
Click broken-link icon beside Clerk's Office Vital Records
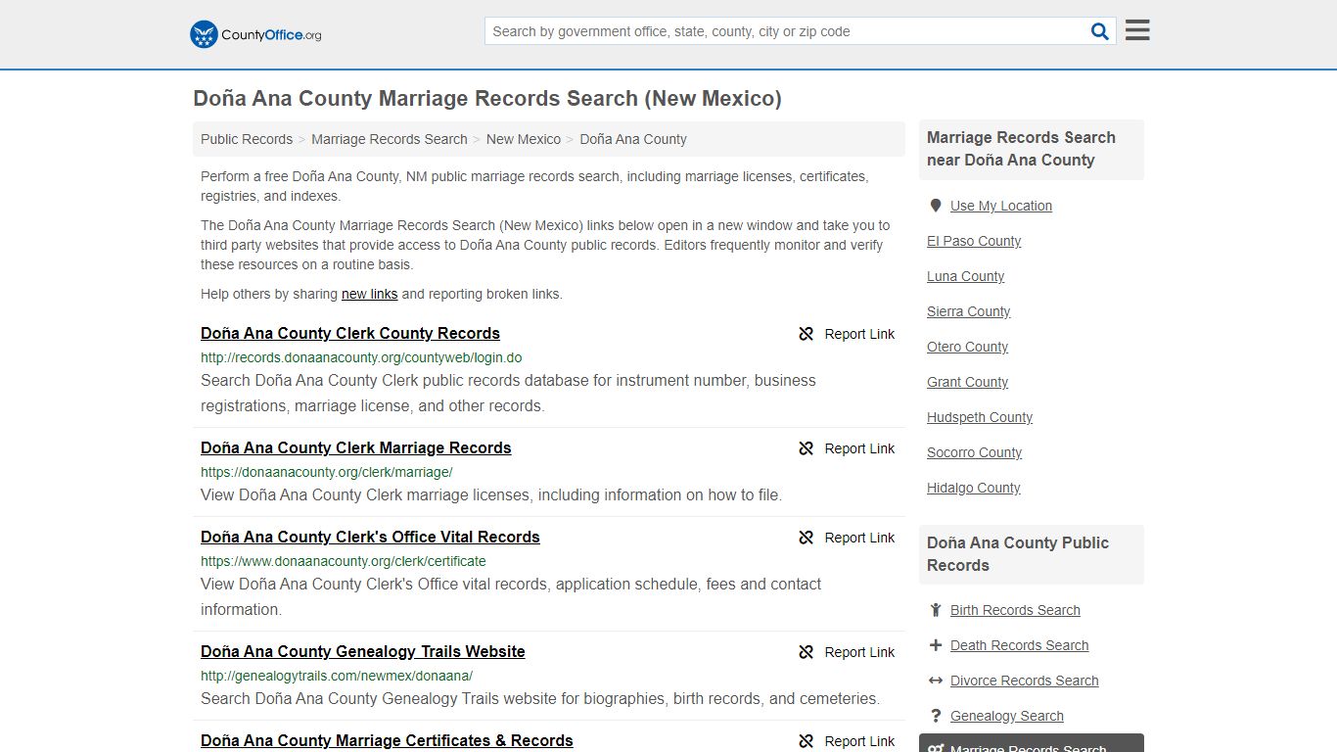click(x=807, y=538)
